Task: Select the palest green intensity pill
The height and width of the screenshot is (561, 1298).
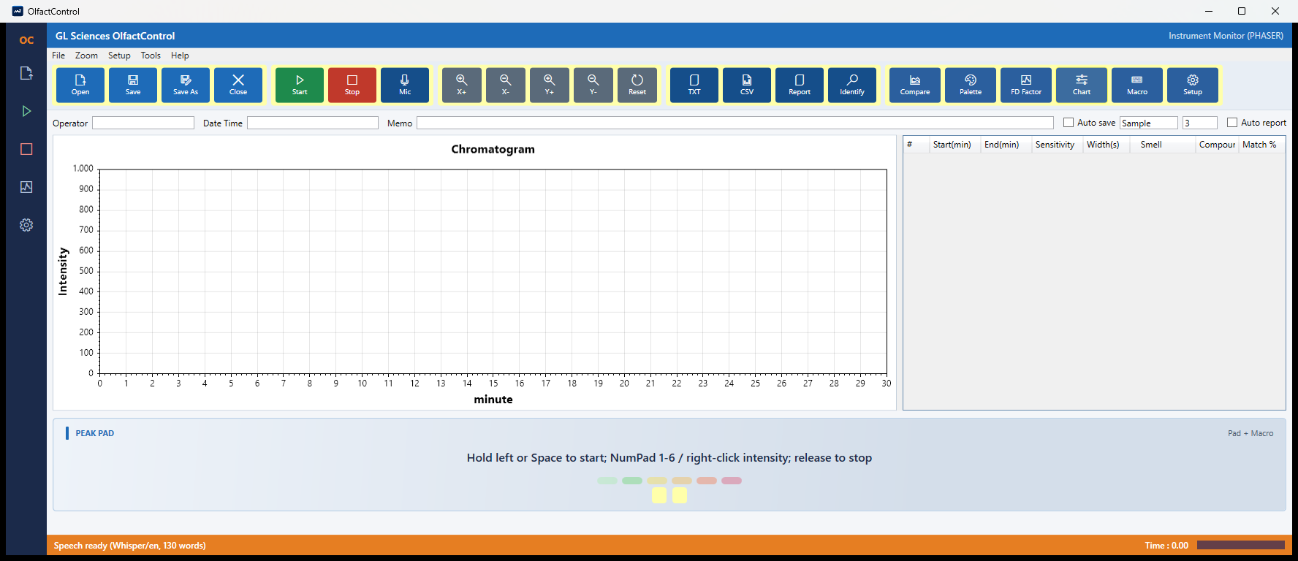Action: [607, 481]
